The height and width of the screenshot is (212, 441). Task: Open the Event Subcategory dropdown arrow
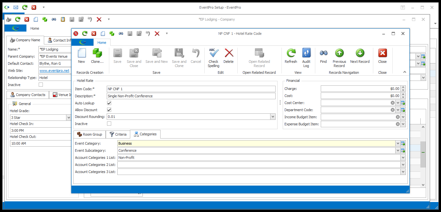pos(398,150)
